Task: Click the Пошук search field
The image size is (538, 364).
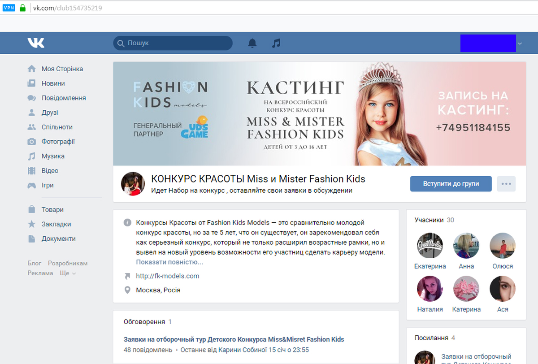Action: pyautogui.click(x=173, y=43)
